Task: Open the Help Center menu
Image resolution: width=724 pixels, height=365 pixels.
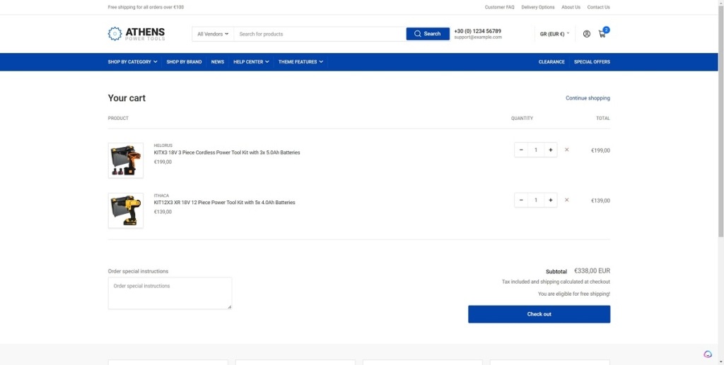Action: pos(251,62)
